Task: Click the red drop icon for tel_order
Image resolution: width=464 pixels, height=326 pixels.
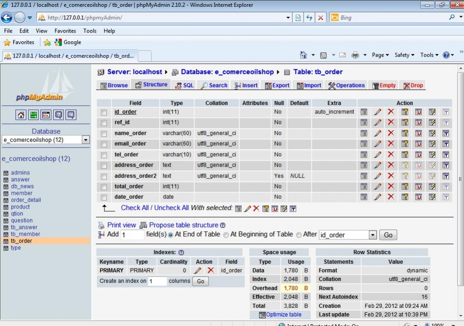Action: point(391,154)
